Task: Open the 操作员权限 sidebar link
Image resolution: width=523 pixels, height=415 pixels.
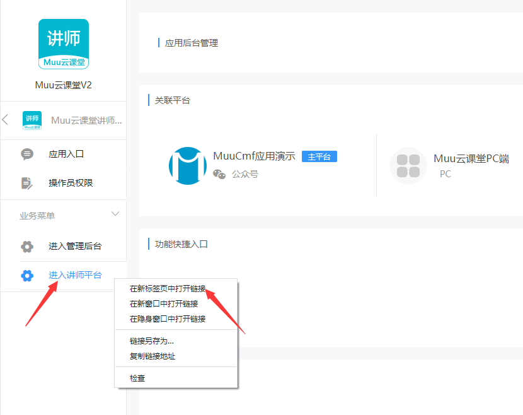Action: (x=71, y=183)
